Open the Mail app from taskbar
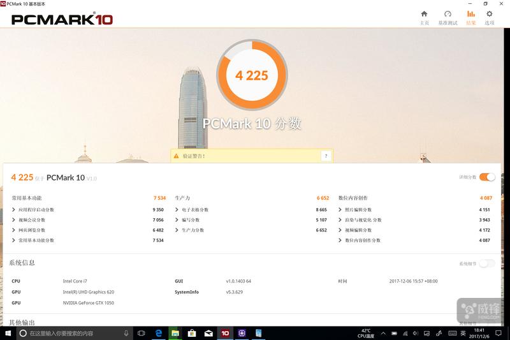The height and width of the screenshot is (340, 510). click(208, 333)
